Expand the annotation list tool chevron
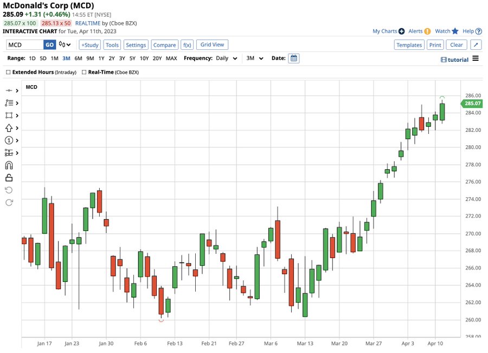The image size is (488, 353). click(x=17, y=103)
